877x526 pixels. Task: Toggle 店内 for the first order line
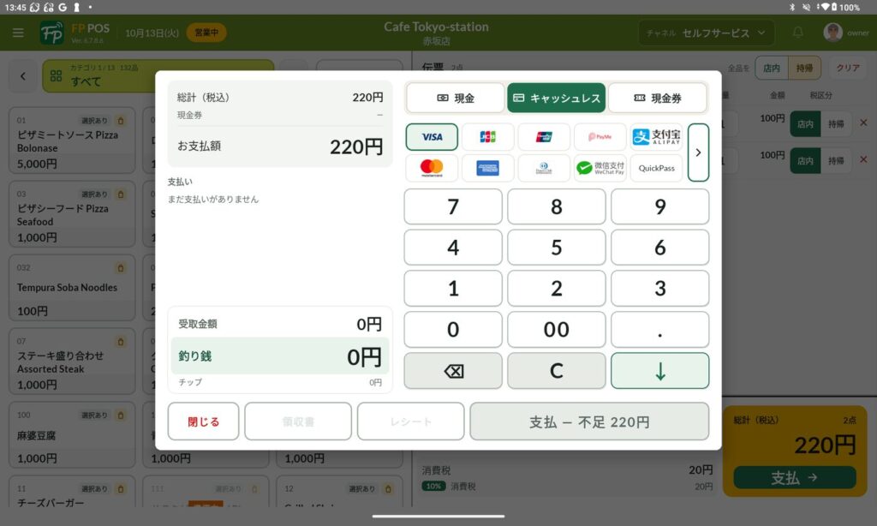click(x=805, y=123)
